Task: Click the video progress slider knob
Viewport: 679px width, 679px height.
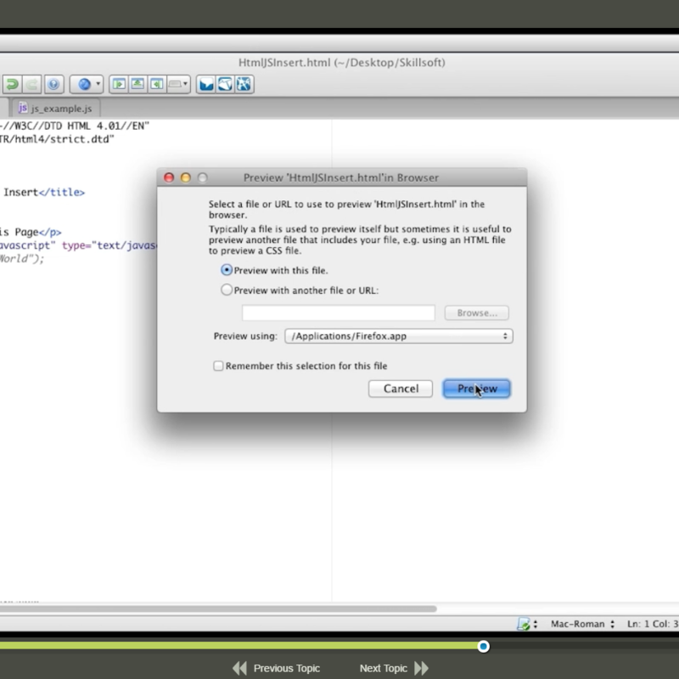Action: [483, 646]
